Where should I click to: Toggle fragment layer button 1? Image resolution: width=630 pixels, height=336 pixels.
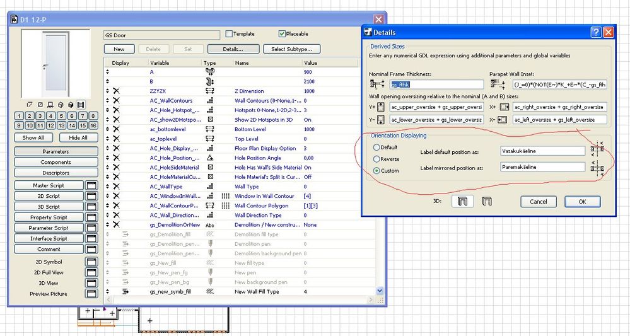coord(19,116)
